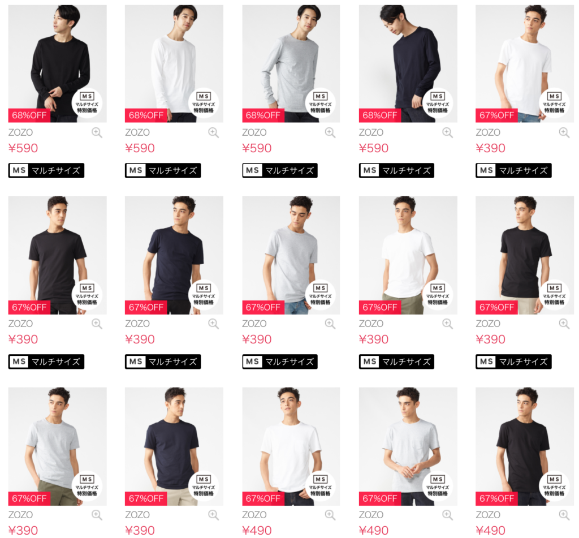Image resolution: width=579 pixels, height=538 pixels.
Task: Click MS マルチサイズ badge under second-row white tee
Action: (x=396, y=361)
